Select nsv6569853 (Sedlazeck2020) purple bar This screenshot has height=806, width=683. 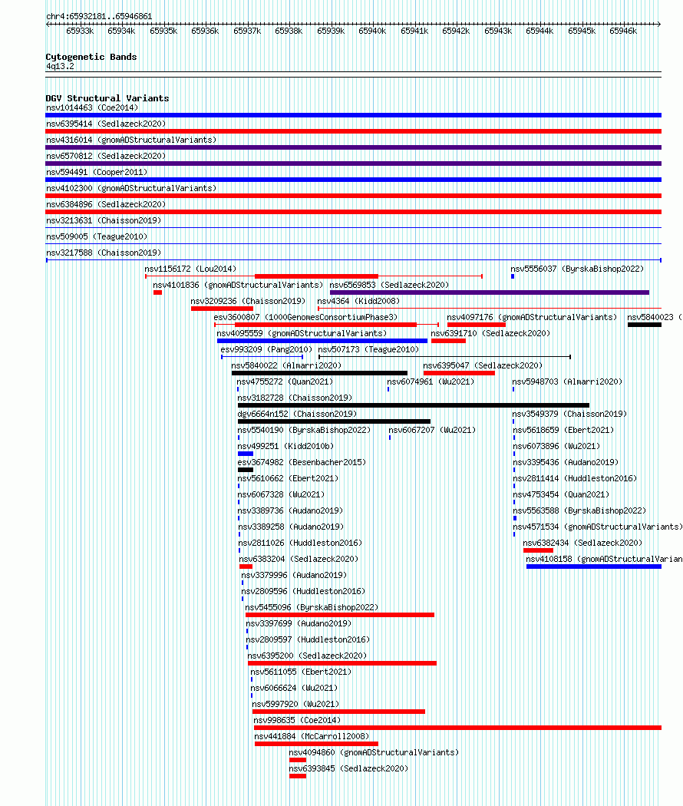pyautogui.click(x=490, y=292)
